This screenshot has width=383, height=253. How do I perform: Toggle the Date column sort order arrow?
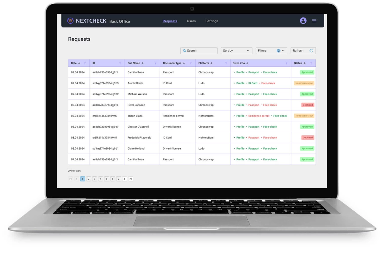pyautogui.click(x=79, y=63)
